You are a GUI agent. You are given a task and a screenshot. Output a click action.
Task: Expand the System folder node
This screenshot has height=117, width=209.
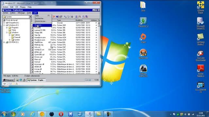[x=9, y=40]
